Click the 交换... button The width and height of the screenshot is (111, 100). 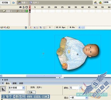pyautogui.click(x=32, y=92)
